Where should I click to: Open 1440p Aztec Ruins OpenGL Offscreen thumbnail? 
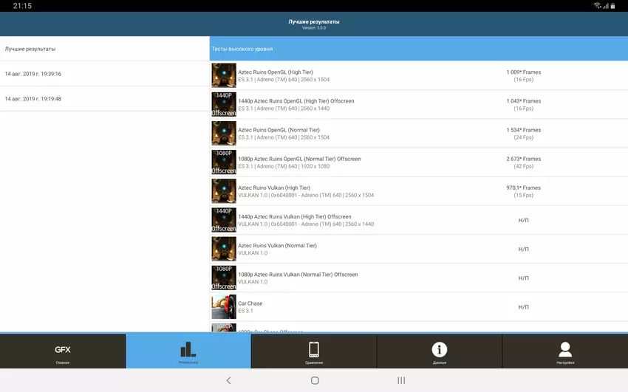pos(224,104)
